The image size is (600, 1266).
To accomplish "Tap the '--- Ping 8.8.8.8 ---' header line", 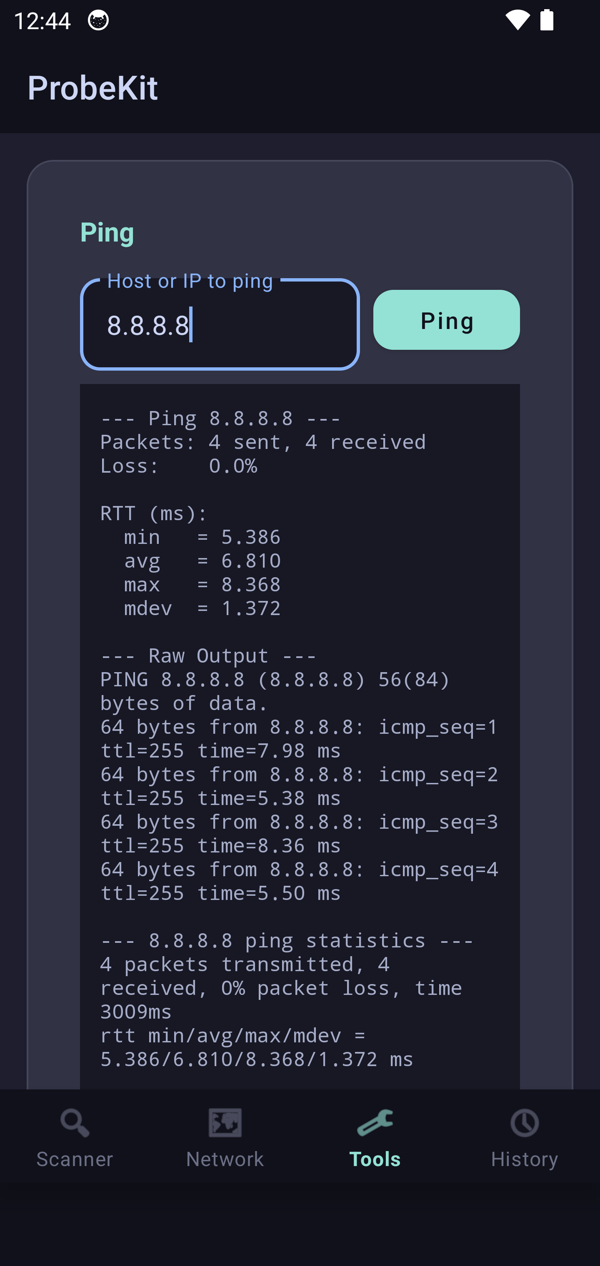I will coord(220,419).
